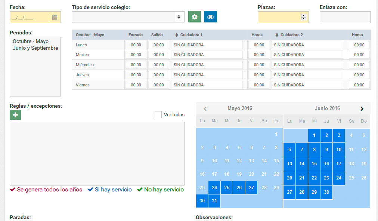Select June 3 in calendar
The width and height of the screenshot is (378, 221).
[x=339, y=135]
